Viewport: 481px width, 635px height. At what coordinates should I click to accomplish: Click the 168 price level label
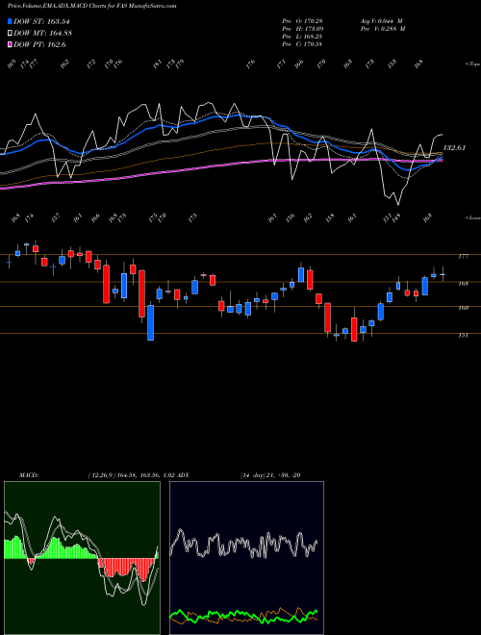point(464,284)
